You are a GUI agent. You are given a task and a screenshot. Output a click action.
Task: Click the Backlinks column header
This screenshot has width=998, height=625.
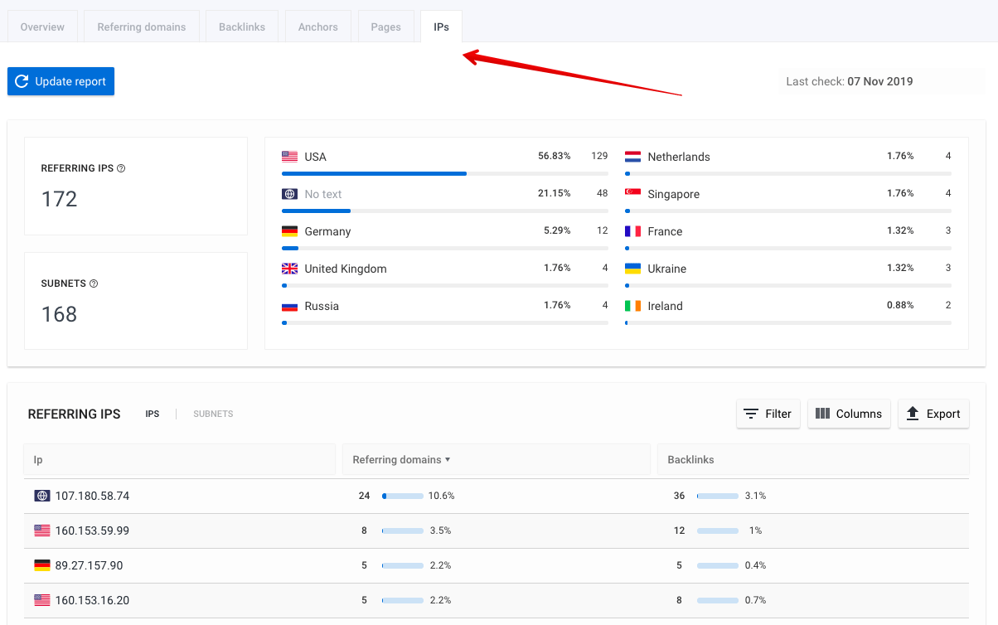tap(813, 459)
